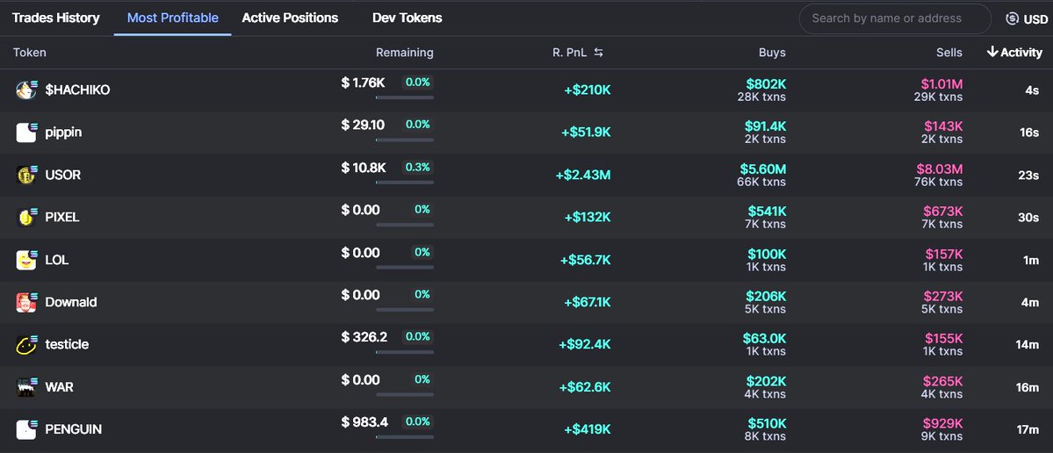The width and height of the screenshot is (1053, 453).
Task: Open the Trades History tab
Action: pos(56,18)
